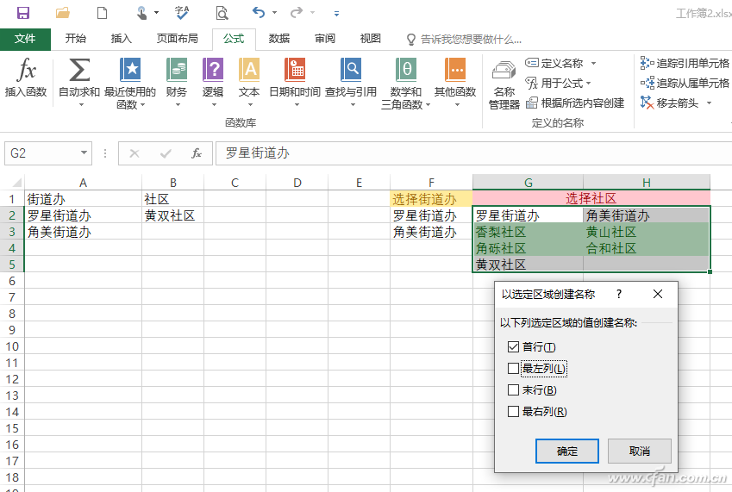Undo the last action

pyautogui.click(x=259, y=13)
